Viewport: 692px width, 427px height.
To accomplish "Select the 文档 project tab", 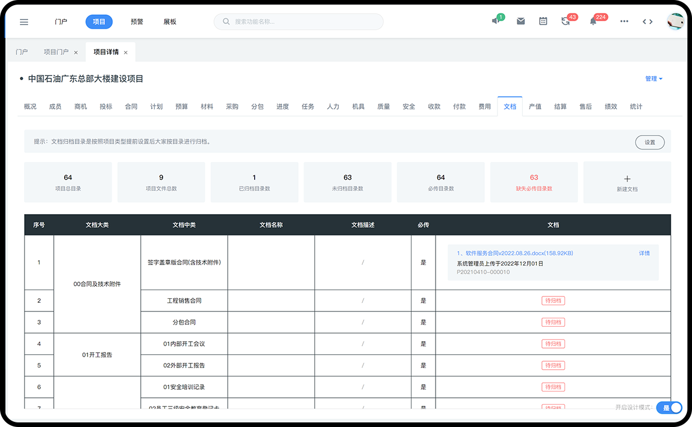I will (x=510, y=106).
